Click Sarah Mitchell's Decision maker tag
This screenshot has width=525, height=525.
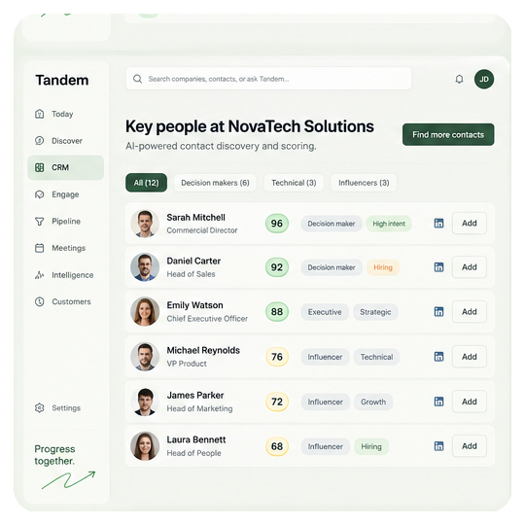tap(332, 224)
